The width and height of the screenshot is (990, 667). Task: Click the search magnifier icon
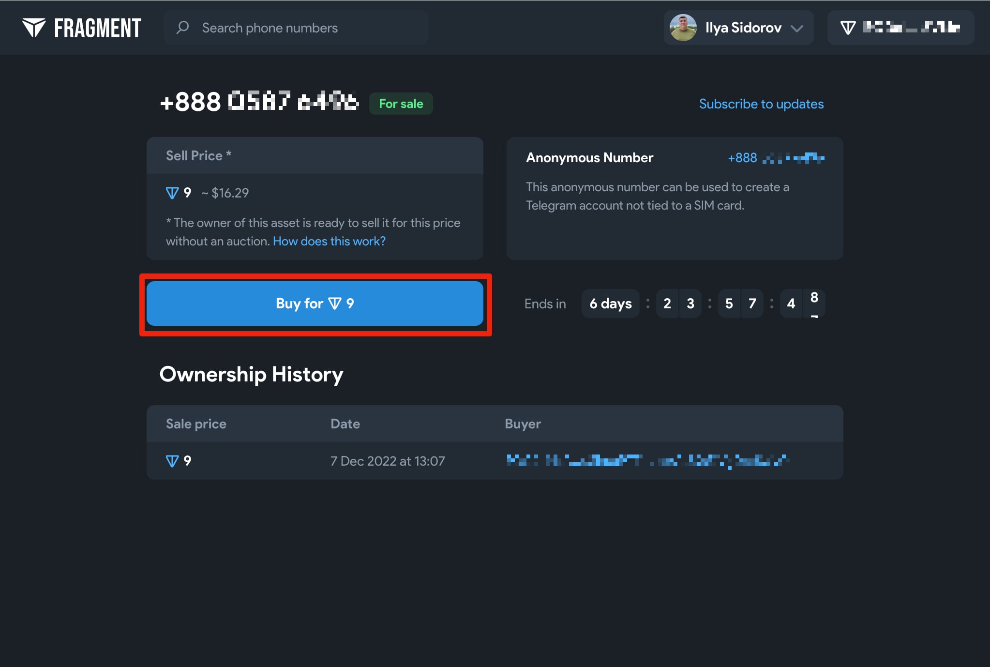pos(182,28)
